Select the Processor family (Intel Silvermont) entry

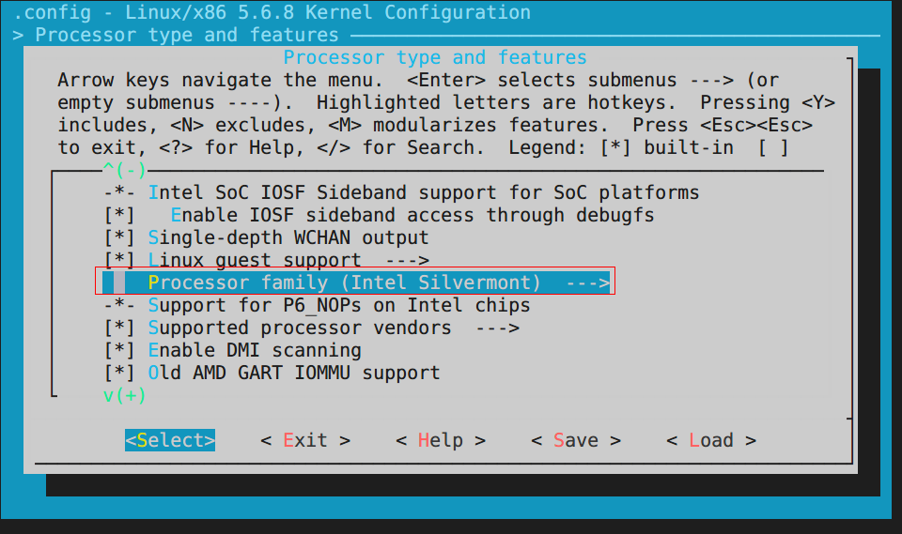[344, 282]
